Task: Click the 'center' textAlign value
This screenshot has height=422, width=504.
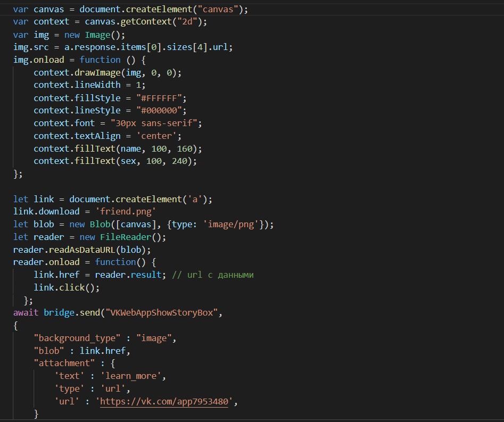Action: click(156, 136)
